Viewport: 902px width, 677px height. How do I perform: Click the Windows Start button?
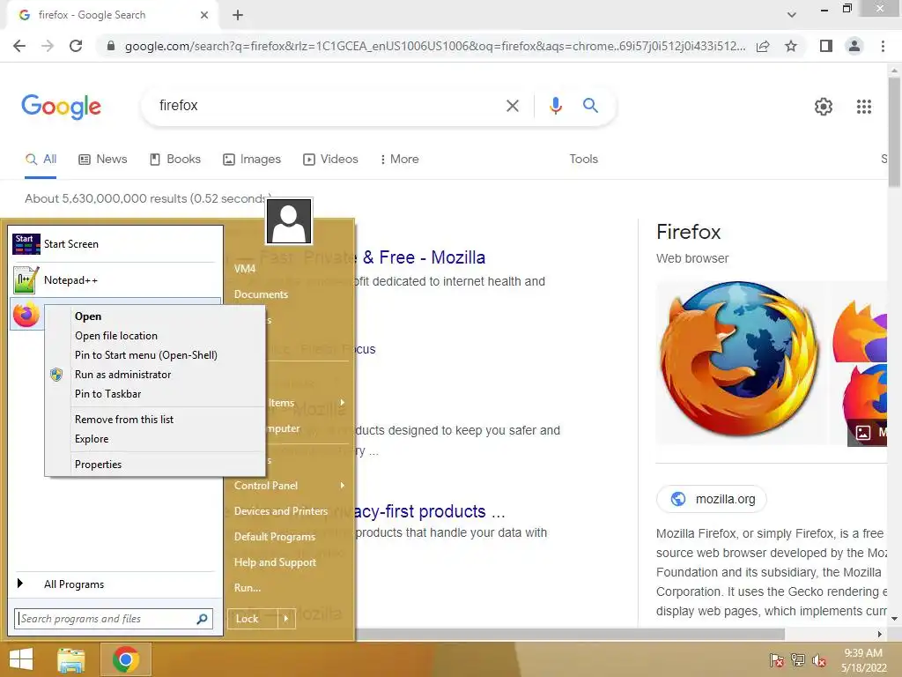point(21,659)
